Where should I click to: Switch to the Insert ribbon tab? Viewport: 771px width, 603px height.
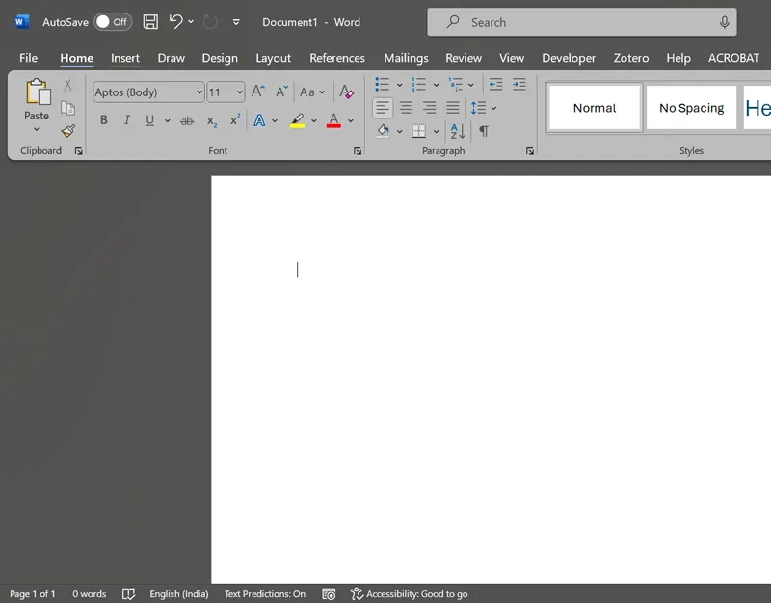(x=125, y=58)
